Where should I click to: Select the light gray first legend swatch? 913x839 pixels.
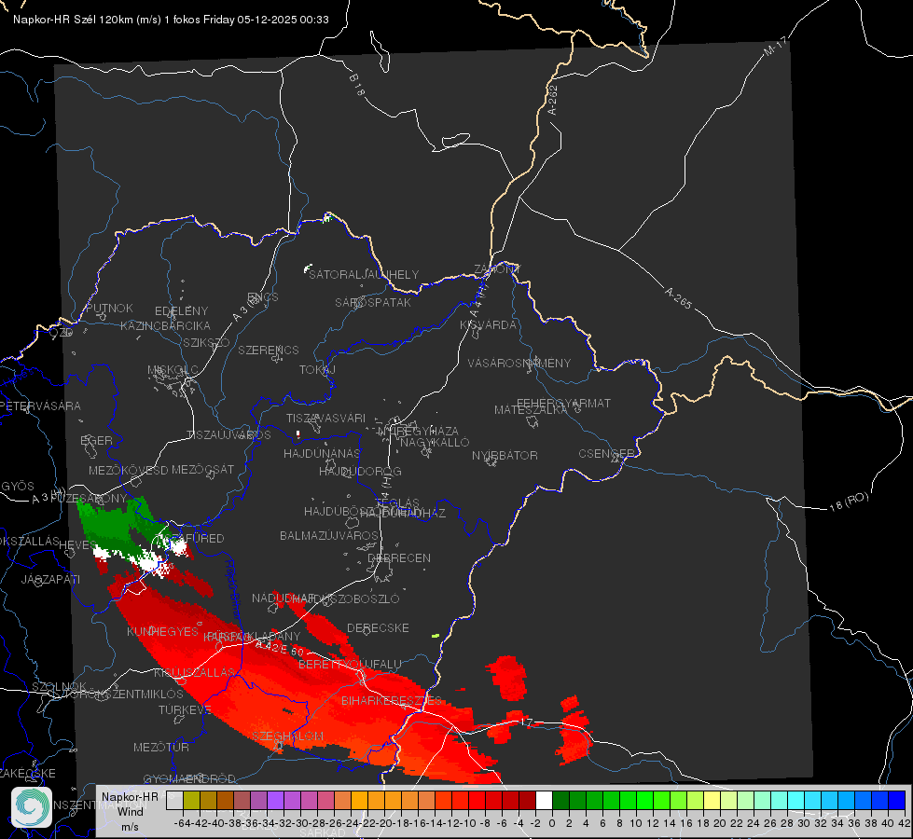click(174, 800)
